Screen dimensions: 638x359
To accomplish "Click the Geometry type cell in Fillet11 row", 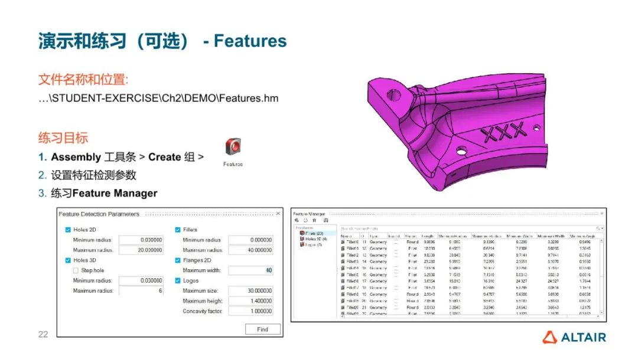I will pyautogui.click(x=378, y=249).
